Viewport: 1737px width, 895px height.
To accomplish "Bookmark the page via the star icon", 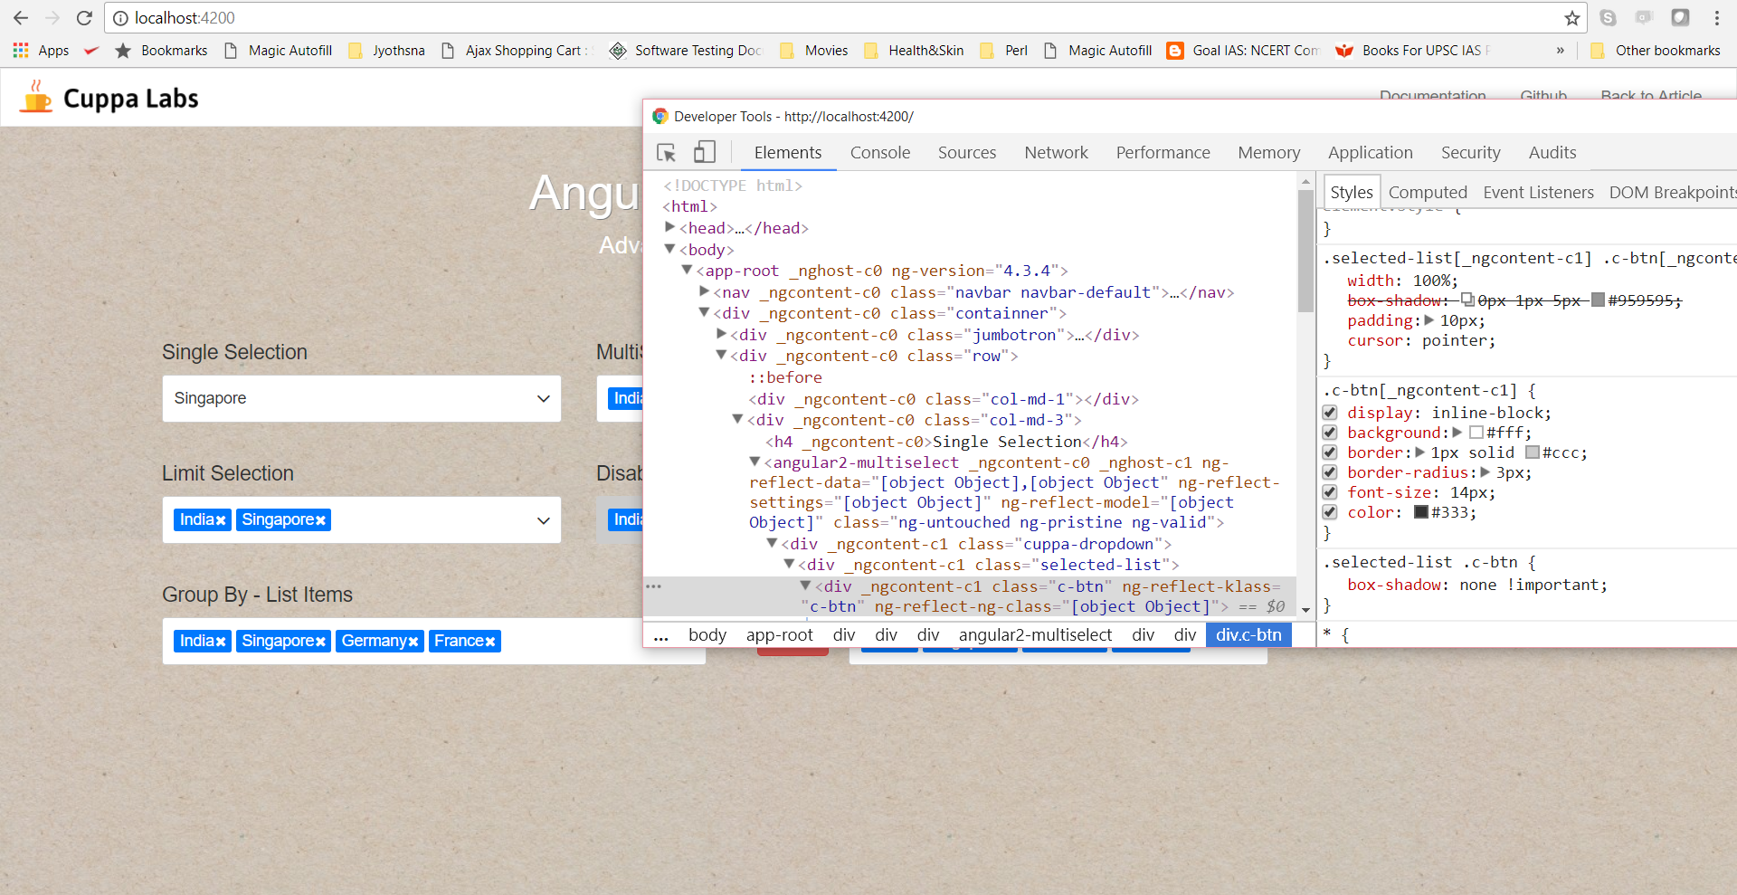I will click(1572, 18).
